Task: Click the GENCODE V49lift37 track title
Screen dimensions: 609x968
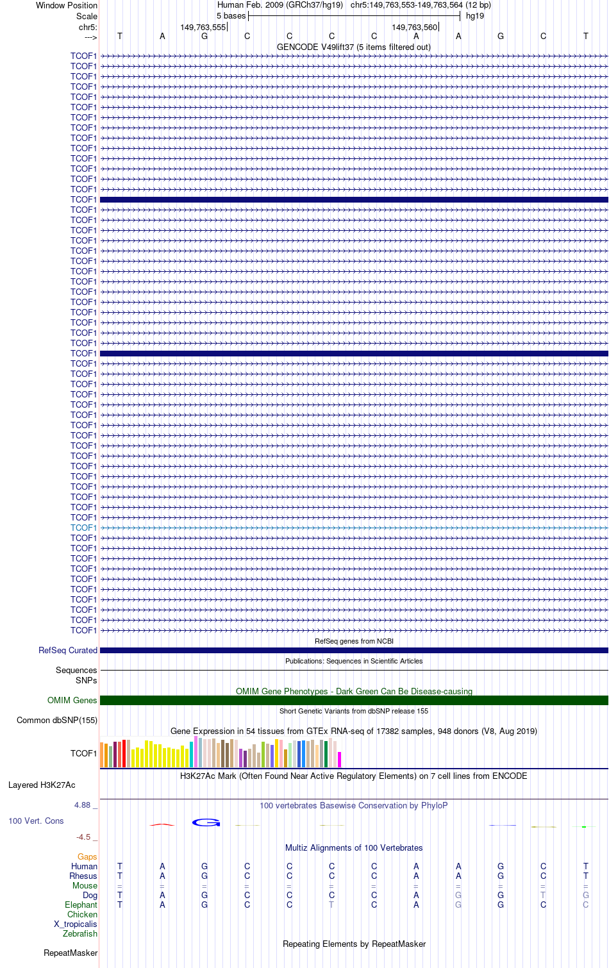Action: (x=354, y=47)
